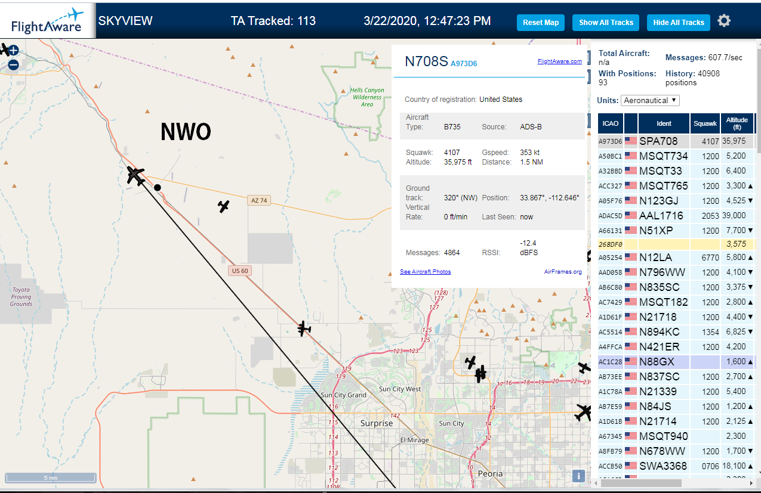Image resolution: width=761 pixels, height=493 pixels.
Task: Click the AZ 74 highway shield
Action: pyautogui.click(x=259, y=201)
